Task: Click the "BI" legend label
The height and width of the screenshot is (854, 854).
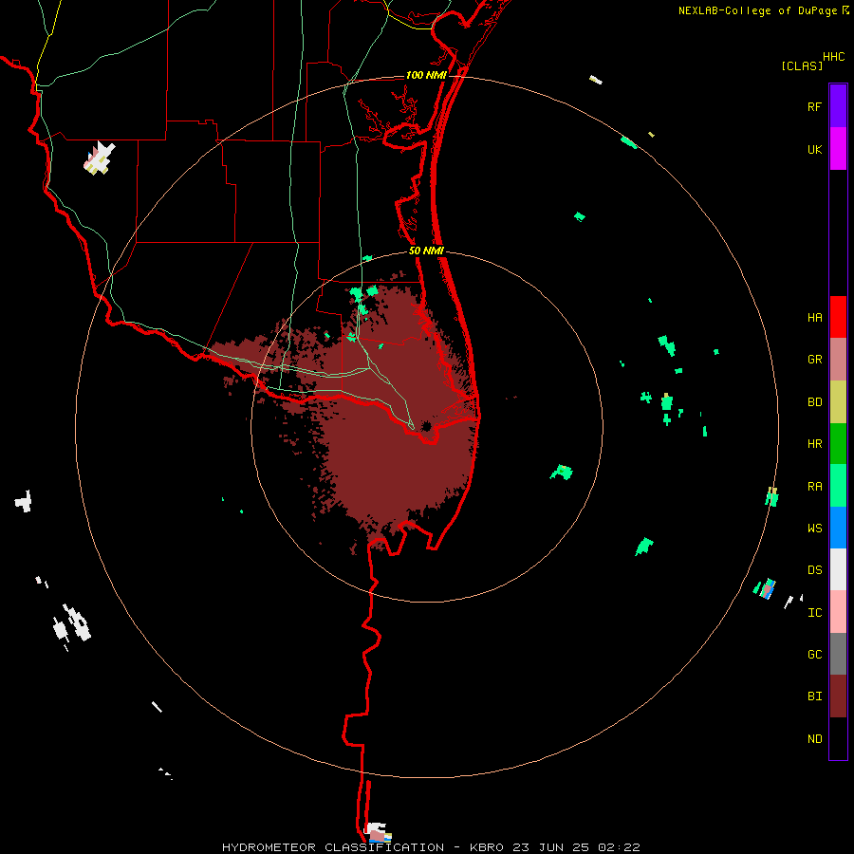Action: [x=814, y=696]
